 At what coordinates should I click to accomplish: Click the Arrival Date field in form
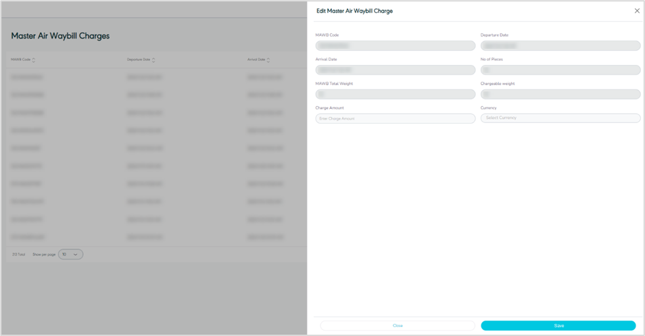coord(395,70)
